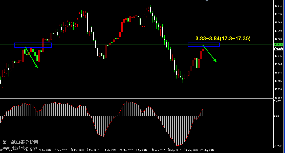Viewport: 285px width, 153px height.
Task: Click the chart shift triangle marker at top
Action: [207, 1]
